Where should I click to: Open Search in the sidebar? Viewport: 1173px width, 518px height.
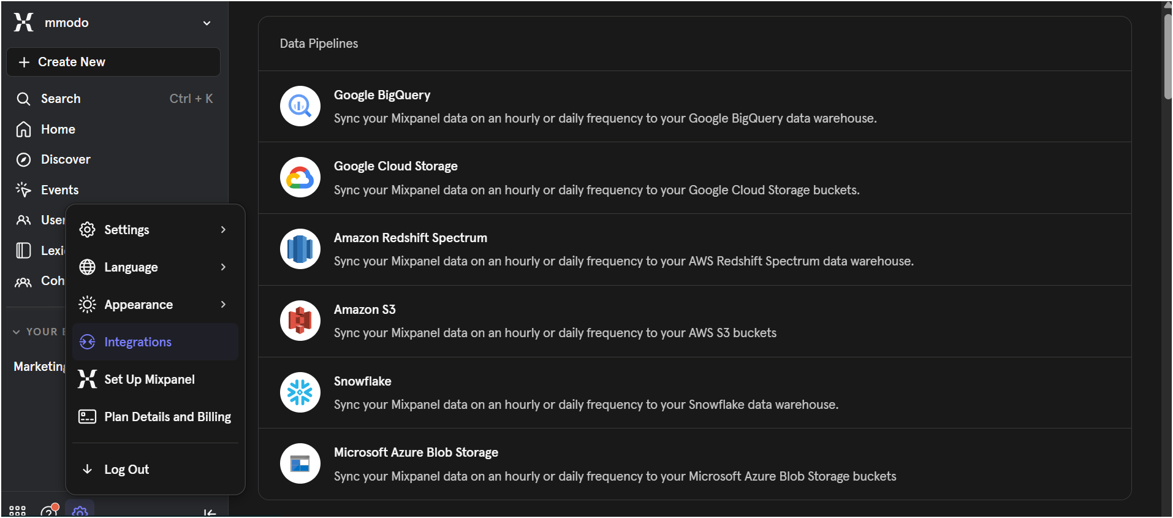(113, 99)
